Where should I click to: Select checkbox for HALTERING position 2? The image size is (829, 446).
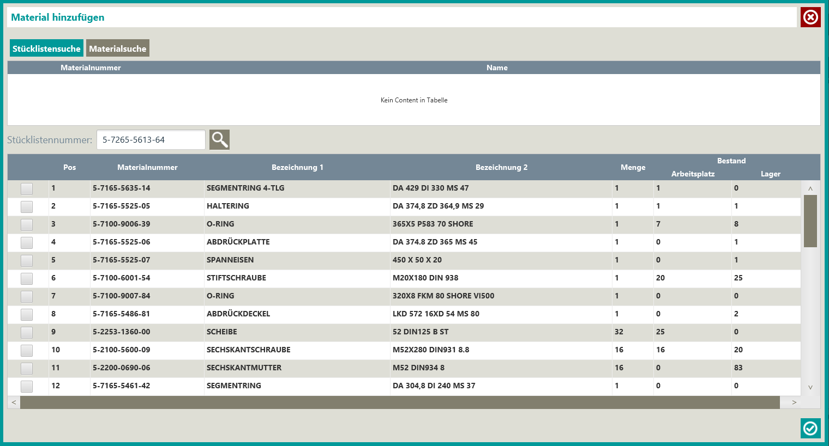pos(27,206)
